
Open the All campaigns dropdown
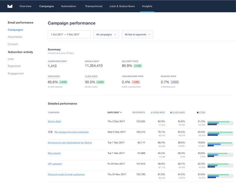106,34
